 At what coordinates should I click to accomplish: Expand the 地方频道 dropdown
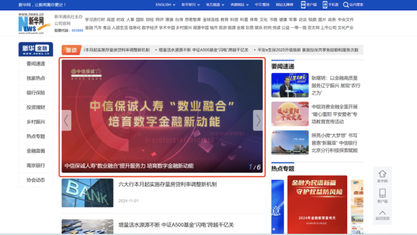(x=215, y=5)
